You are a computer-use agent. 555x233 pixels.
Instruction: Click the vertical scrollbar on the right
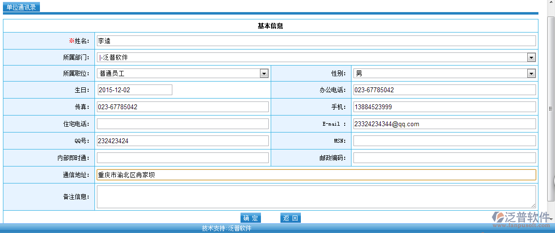tap(551, 109)
